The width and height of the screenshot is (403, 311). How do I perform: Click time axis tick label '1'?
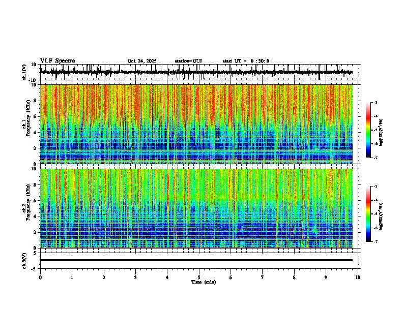(72, 277)
